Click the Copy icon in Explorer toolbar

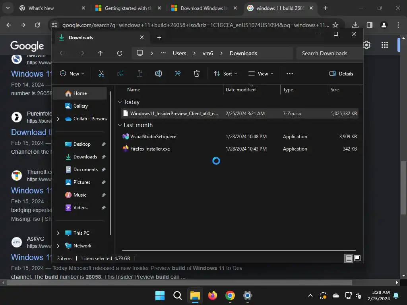pos(120,73)
